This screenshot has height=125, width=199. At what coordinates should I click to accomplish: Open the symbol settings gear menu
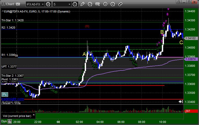pyautogui.click(x=48, y=4)
